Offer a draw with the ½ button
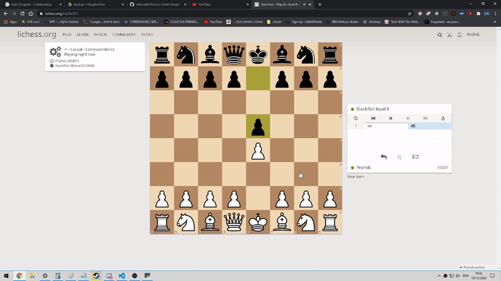The height and width of the screenshot is (281, 501). click(399, 157)
